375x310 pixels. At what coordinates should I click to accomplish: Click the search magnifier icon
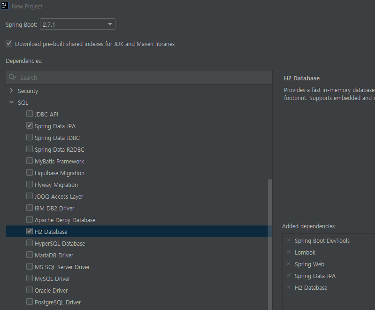click(x=12, y=77)
